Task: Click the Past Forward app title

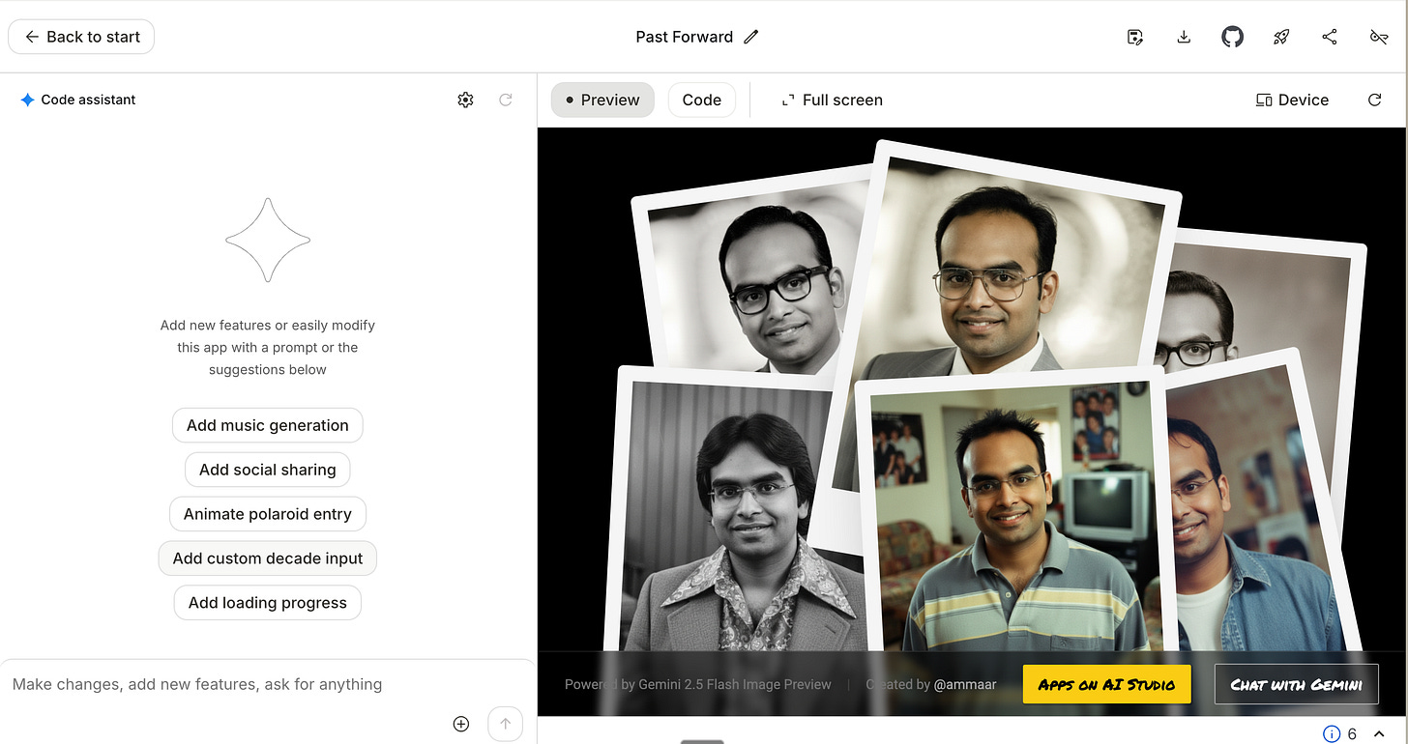Action: pos(684,37)
